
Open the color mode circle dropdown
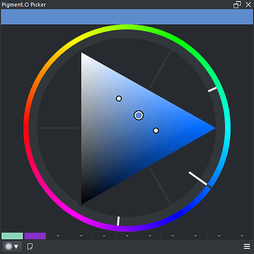pos(12,246)
